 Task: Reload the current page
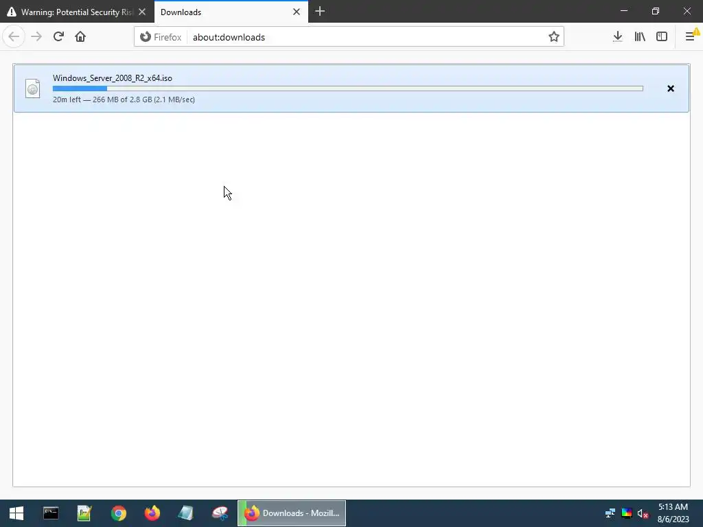pos(58,37)
